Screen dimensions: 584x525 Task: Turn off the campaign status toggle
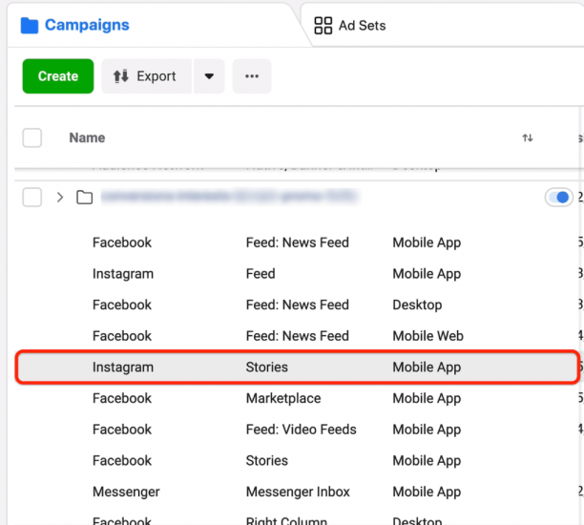click(x=557, y=198)
